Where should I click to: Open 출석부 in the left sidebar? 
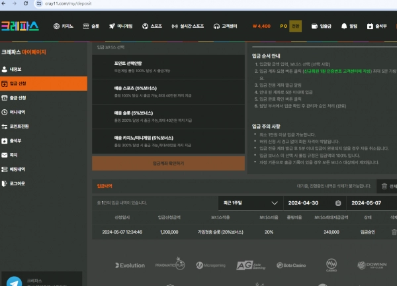[44, 140]
